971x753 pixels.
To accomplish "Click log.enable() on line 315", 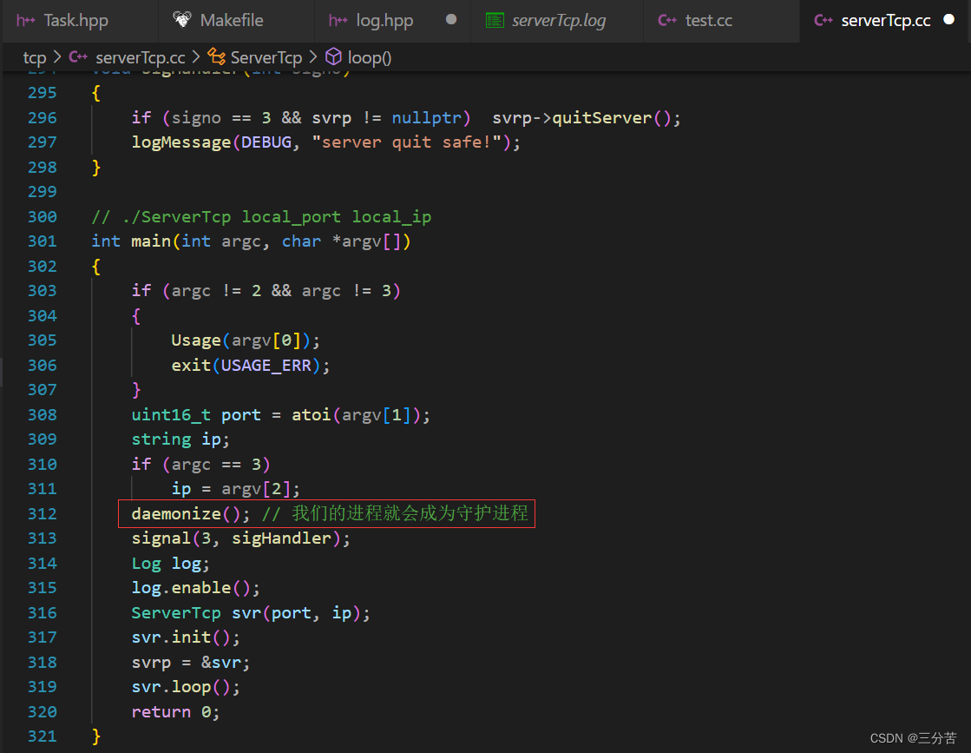I will click(x=191, y=588).
